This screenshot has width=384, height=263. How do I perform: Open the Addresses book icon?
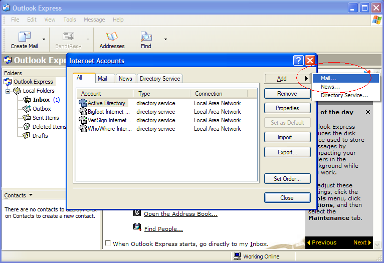[x=112, y=37]
